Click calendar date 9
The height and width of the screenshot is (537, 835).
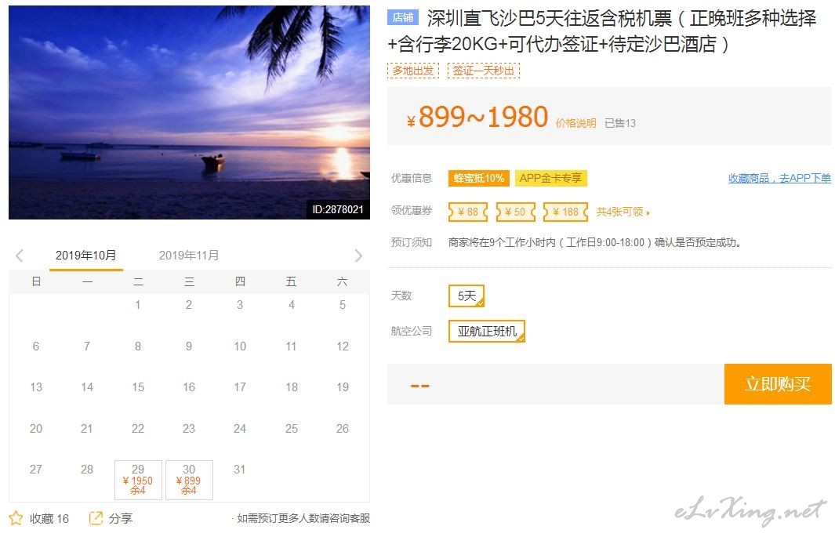tap(189, 347)
